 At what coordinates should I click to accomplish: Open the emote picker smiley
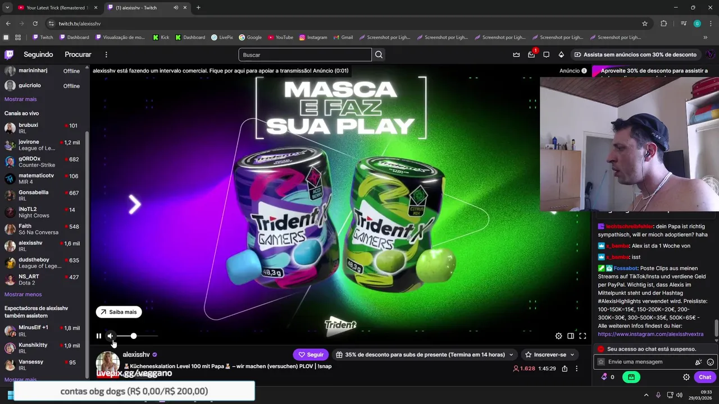(x=711, y=362)
